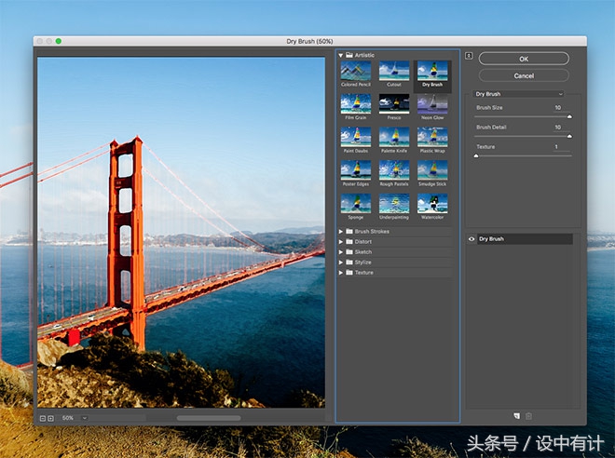Image resolution: width=615 pixels, height=458 pixels.
Task: Expand the Texture filter folder
Action: (341, 273)
